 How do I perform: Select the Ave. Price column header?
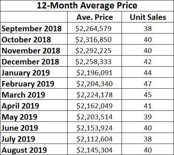[x=95, y=17]
